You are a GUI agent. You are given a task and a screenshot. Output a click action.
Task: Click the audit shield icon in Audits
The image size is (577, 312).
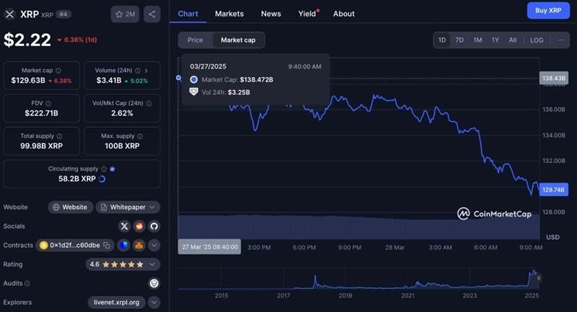coord(154,283)
